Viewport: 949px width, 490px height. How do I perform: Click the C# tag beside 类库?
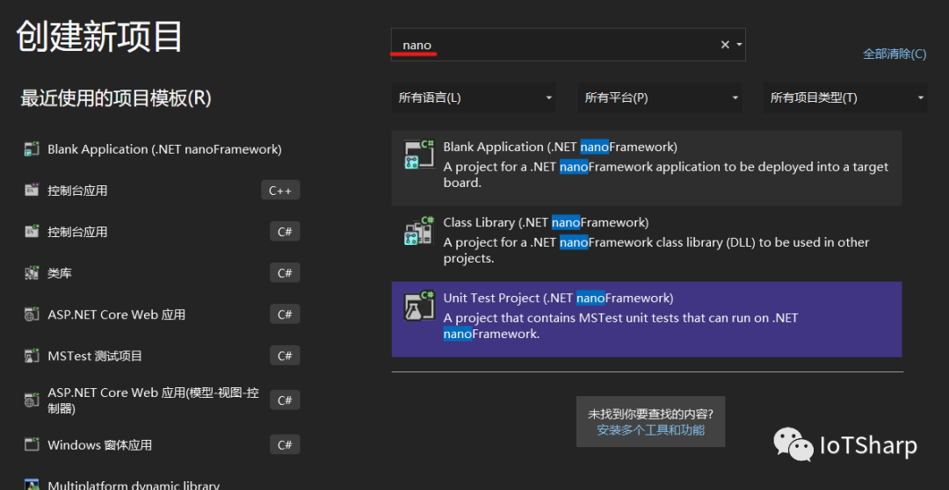(285, 273)
